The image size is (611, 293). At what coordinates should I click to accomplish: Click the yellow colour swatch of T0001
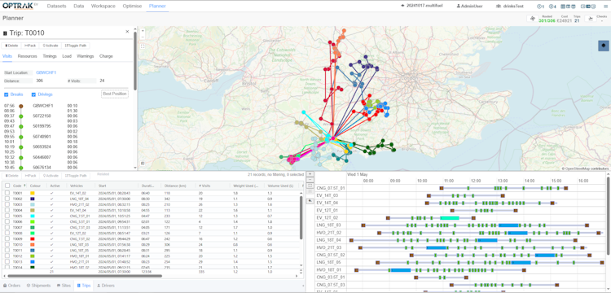tap(33, 193)
